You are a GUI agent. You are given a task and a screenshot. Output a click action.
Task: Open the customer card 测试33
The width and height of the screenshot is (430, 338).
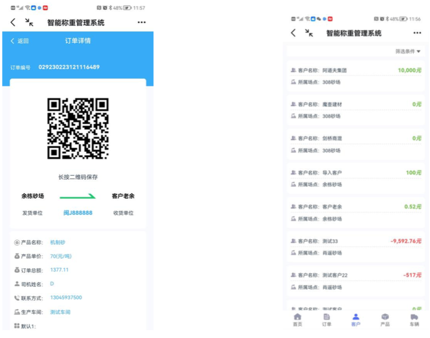(x=356, y=247)
